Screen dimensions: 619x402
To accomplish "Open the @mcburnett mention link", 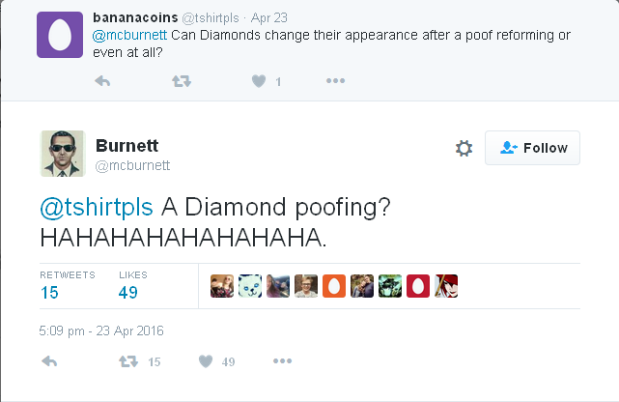I will (x=130, y=36).
